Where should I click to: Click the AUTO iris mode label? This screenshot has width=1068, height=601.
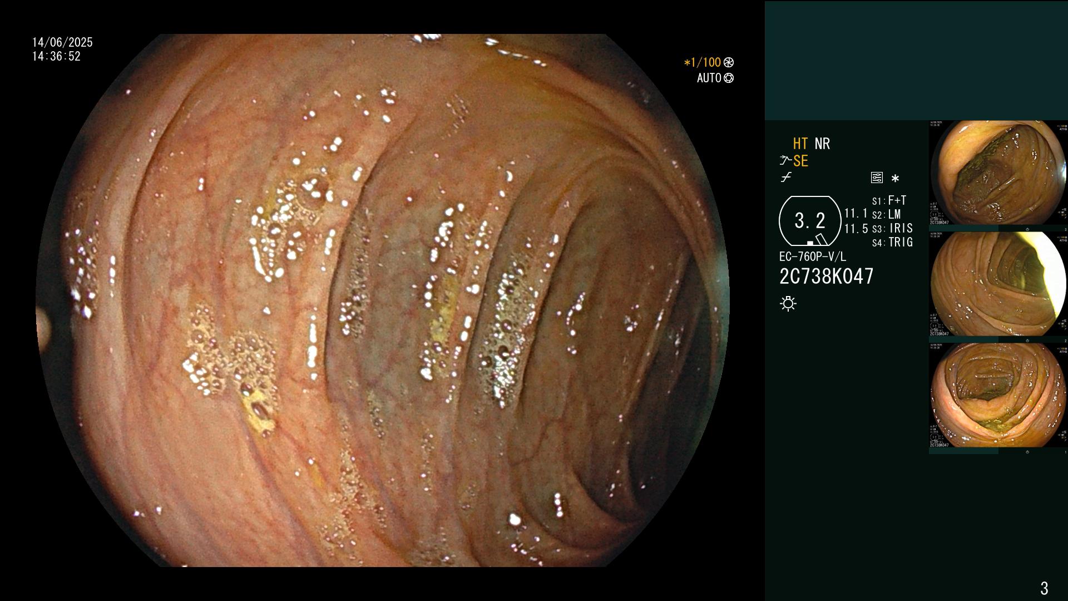(709, 78)
